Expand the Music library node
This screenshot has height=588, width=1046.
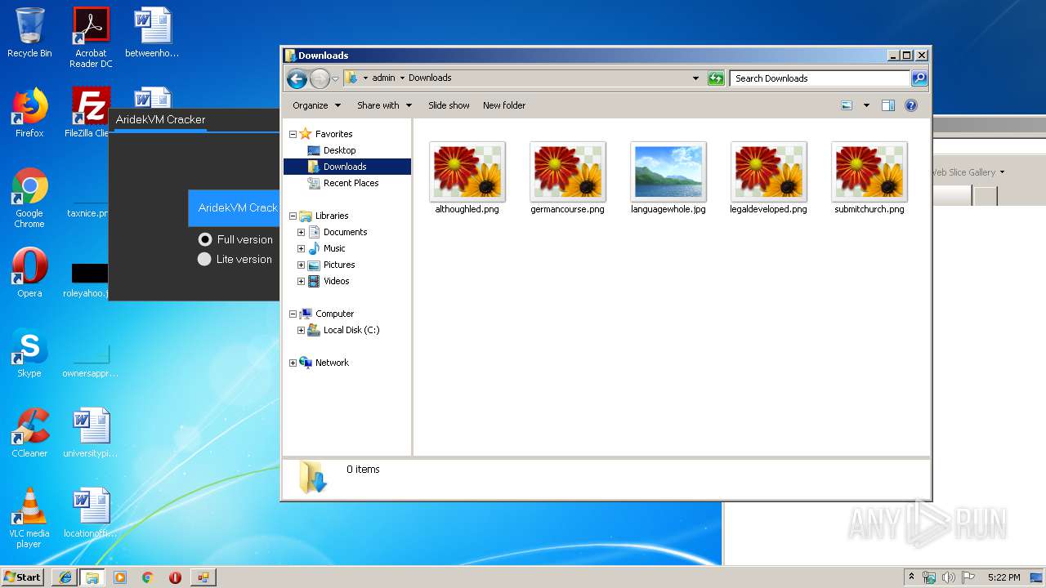(301, 248)
